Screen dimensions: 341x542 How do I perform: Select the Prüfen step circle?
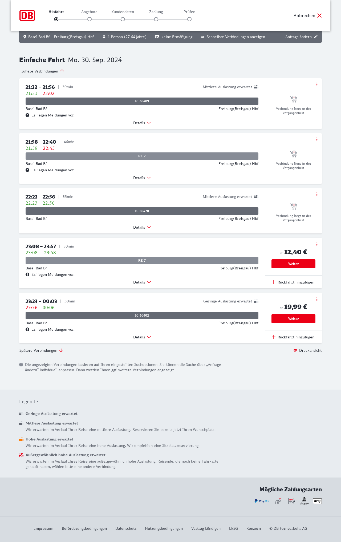click(189, 19)
